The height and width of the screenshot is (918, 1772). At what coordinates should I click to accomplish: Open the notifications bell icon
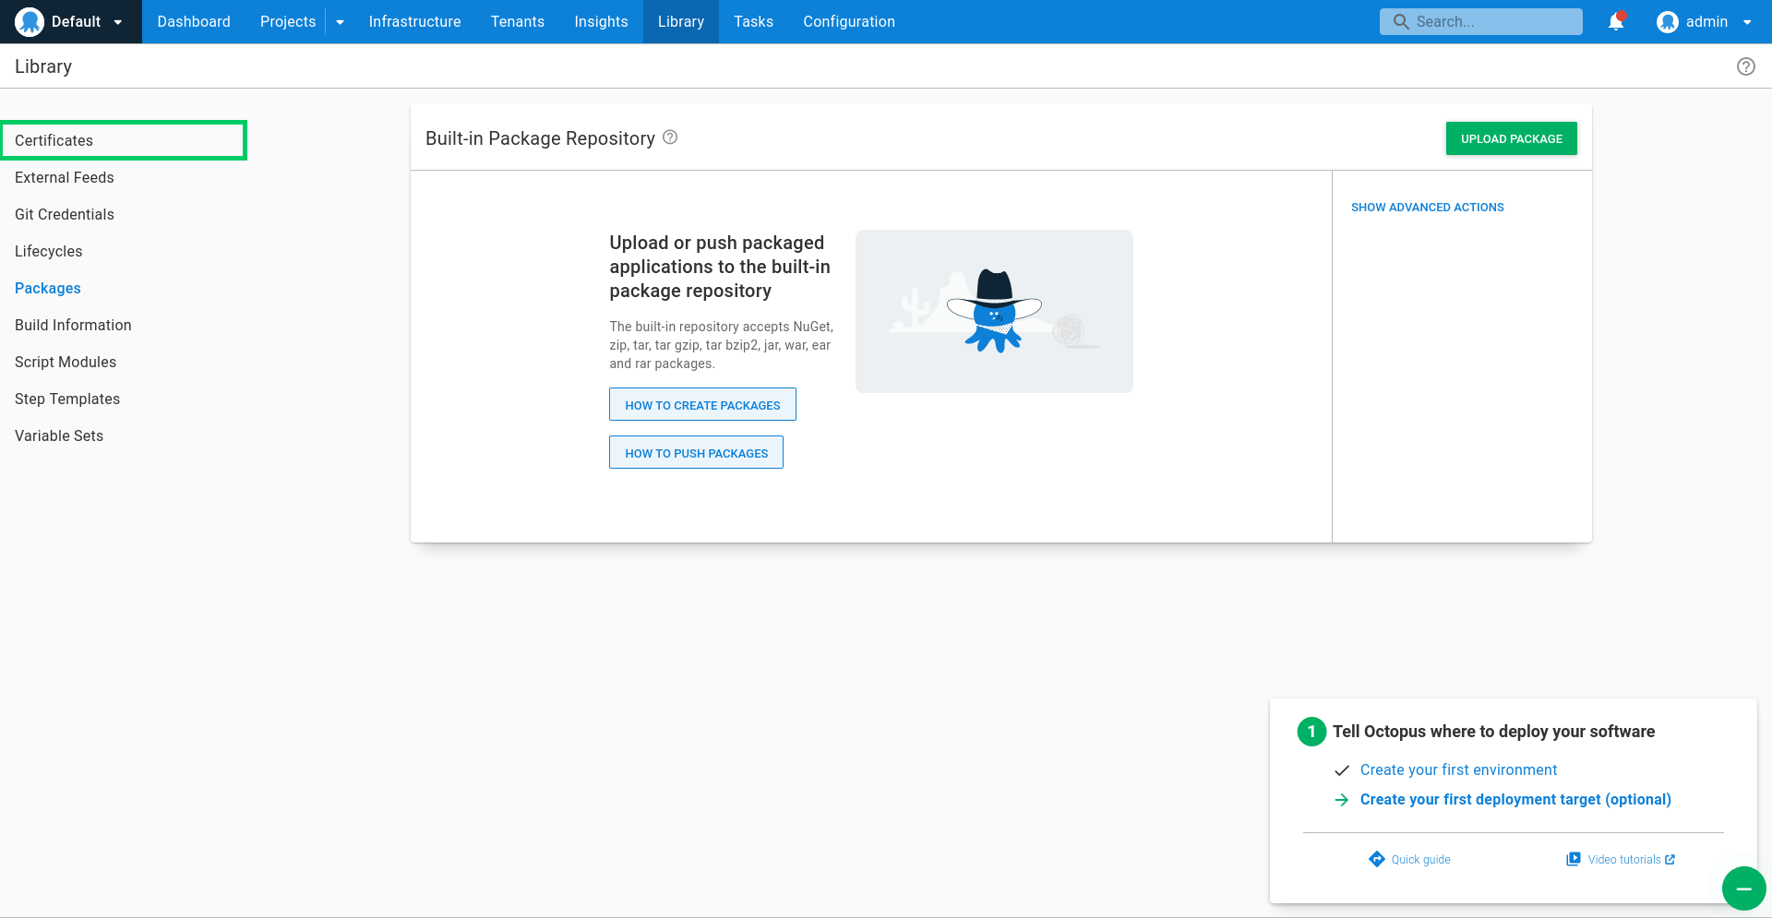click(x=1616, y=21)
